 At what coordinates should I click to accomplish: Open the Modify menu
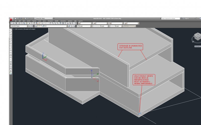point(57,21)
